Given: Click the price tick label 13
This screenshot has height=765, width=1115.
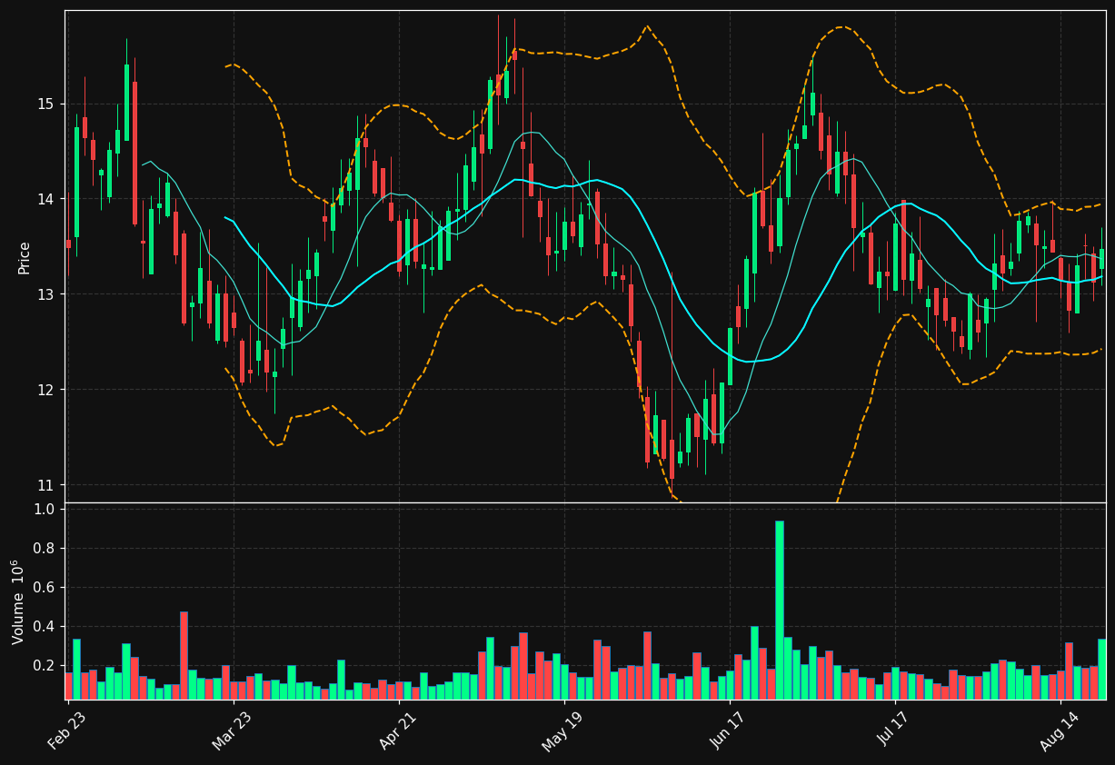Looking at the screenshot, I should [45, 294].
